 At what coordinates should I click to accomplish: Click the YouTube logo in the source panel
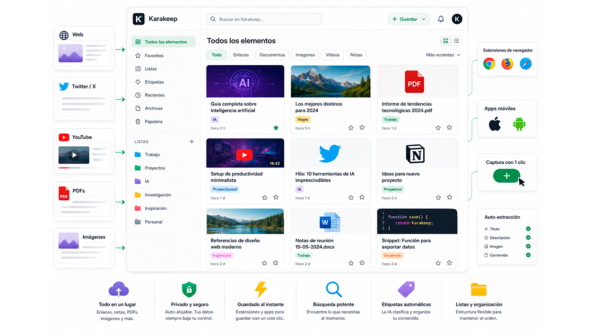click(x=64, y=137)
